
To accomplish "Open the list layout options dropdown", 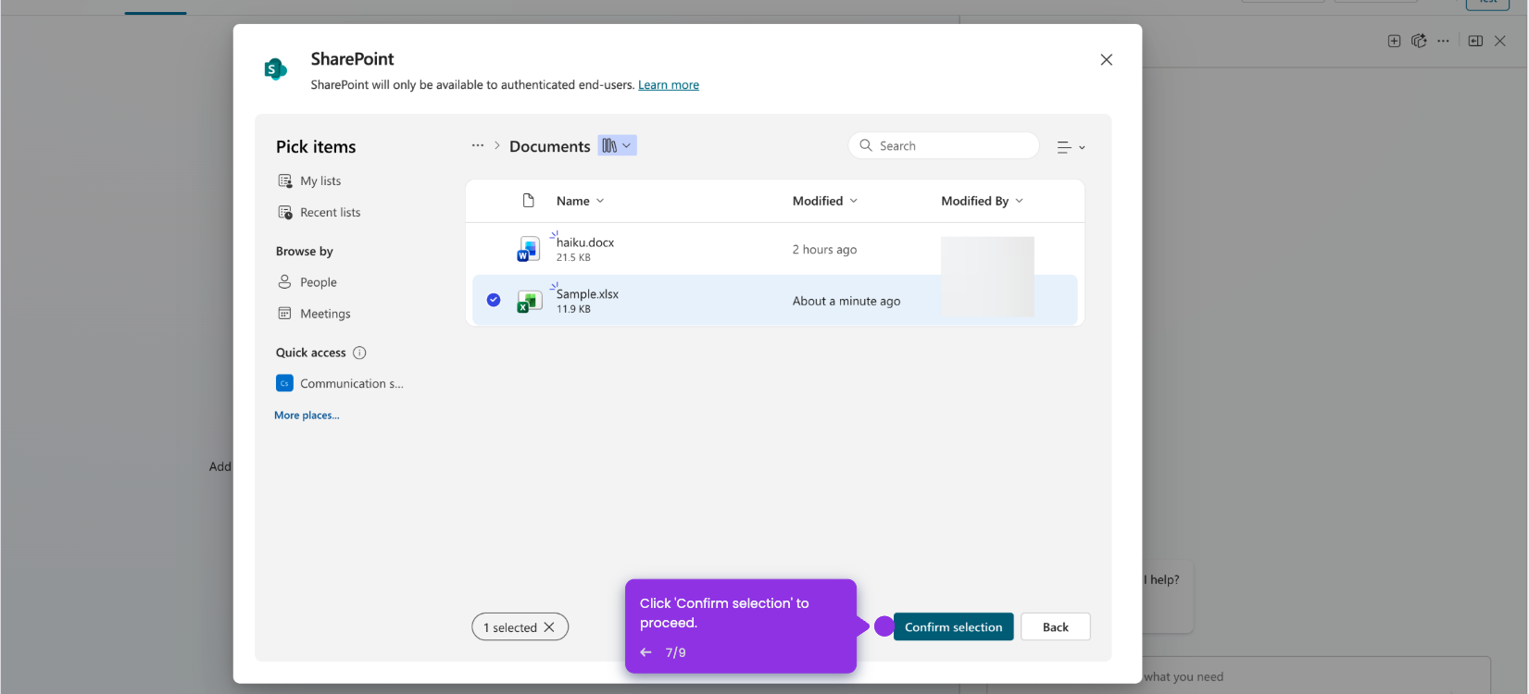I will (1071, 147).
